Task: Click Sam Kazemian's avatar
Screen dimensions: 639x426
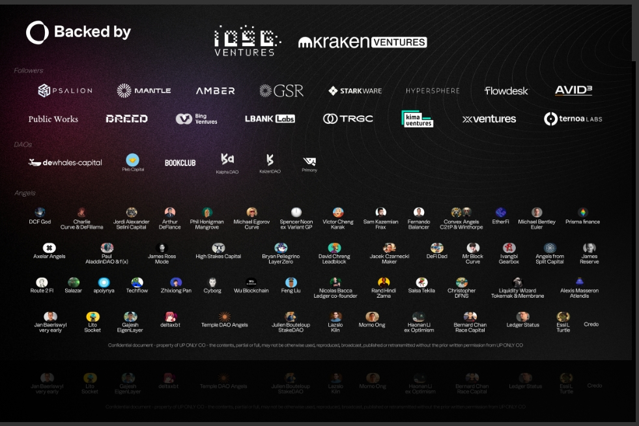Action: (380, 212)
